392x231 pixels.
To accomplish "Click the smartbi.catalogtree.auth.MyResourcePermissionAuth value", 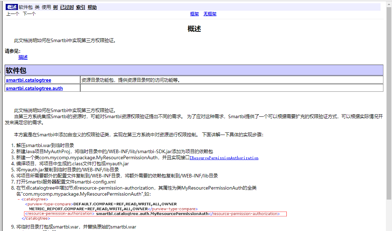I will click(152, 214).
